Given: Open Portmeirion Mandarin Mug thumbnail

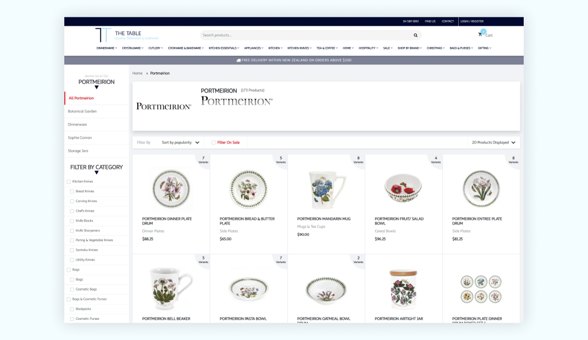Looking at the screenshot, I should click(x=326, y=189).
